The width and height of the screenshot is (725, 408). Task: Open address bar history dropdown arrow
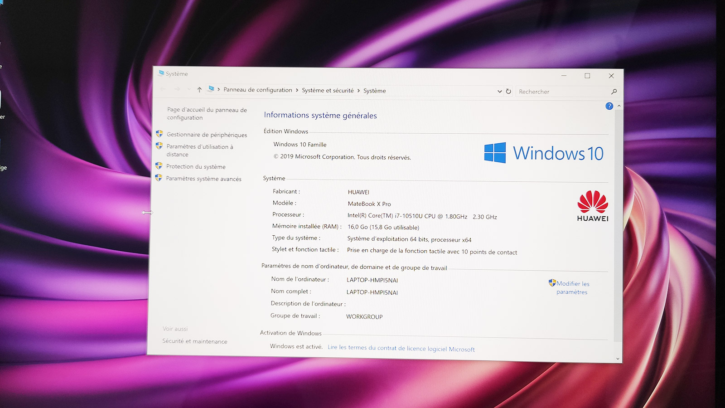499,91
